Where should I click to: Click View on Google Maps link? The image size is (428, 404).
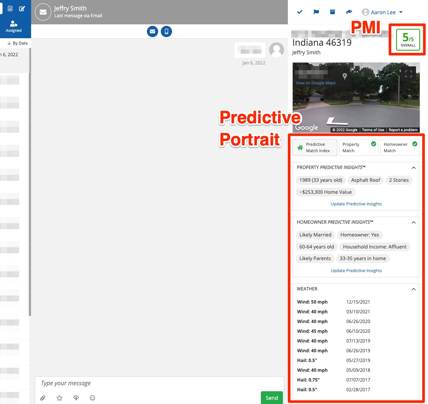pos(316,83)
